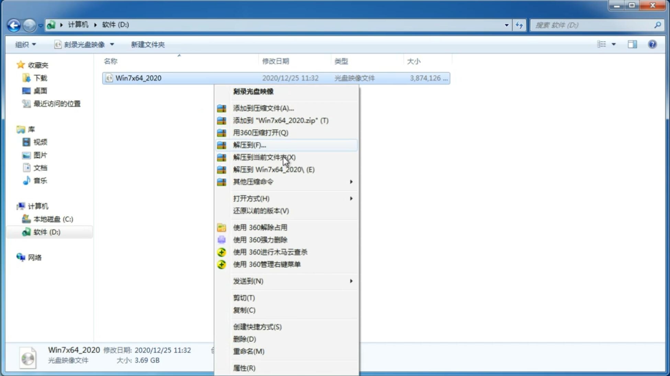Click 使用360管理右键菜单 icon
The image size is (670, 376).
222,264
